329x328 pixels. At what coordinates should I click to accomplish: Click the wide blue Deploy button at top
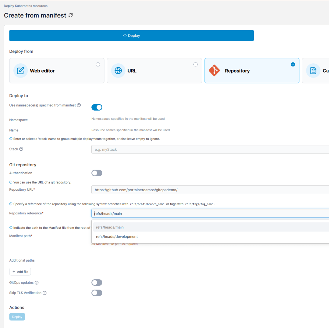(x=131, y=36)
